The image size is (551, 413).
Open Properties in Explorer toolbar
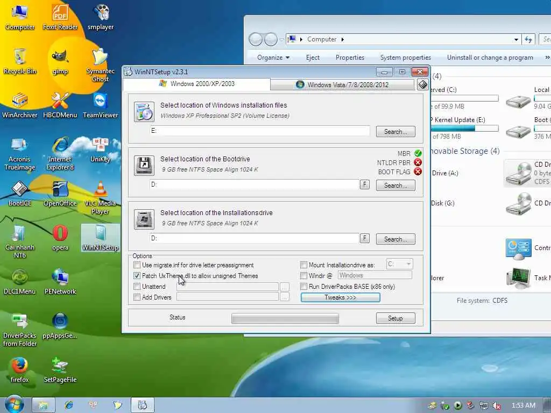[x=350, y=57]
